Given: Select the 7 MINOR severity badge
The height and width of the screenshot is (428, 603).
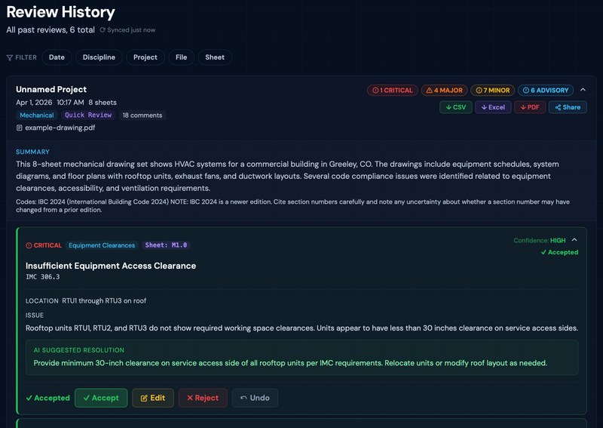Looking at the screenshot, I should [x=493, y=90].
